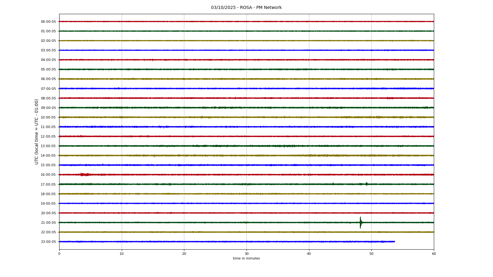493x277 pixels.
Task: Click the plot title "03/10/2025 - ROSA - PM Network"
Action: pyautogui.click(x=246, y=7)
